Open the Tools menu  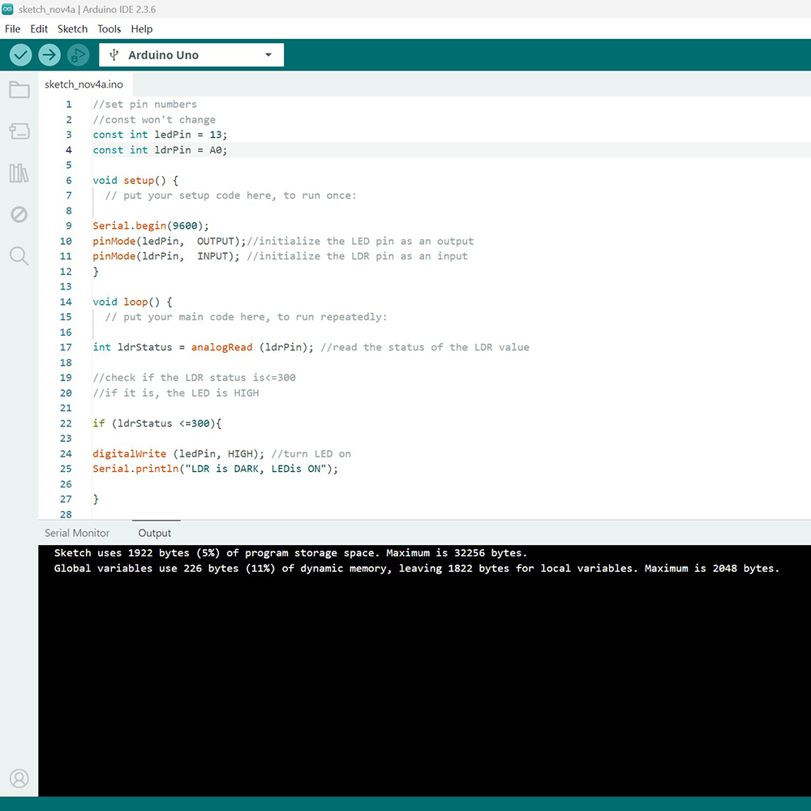point(109,28)
